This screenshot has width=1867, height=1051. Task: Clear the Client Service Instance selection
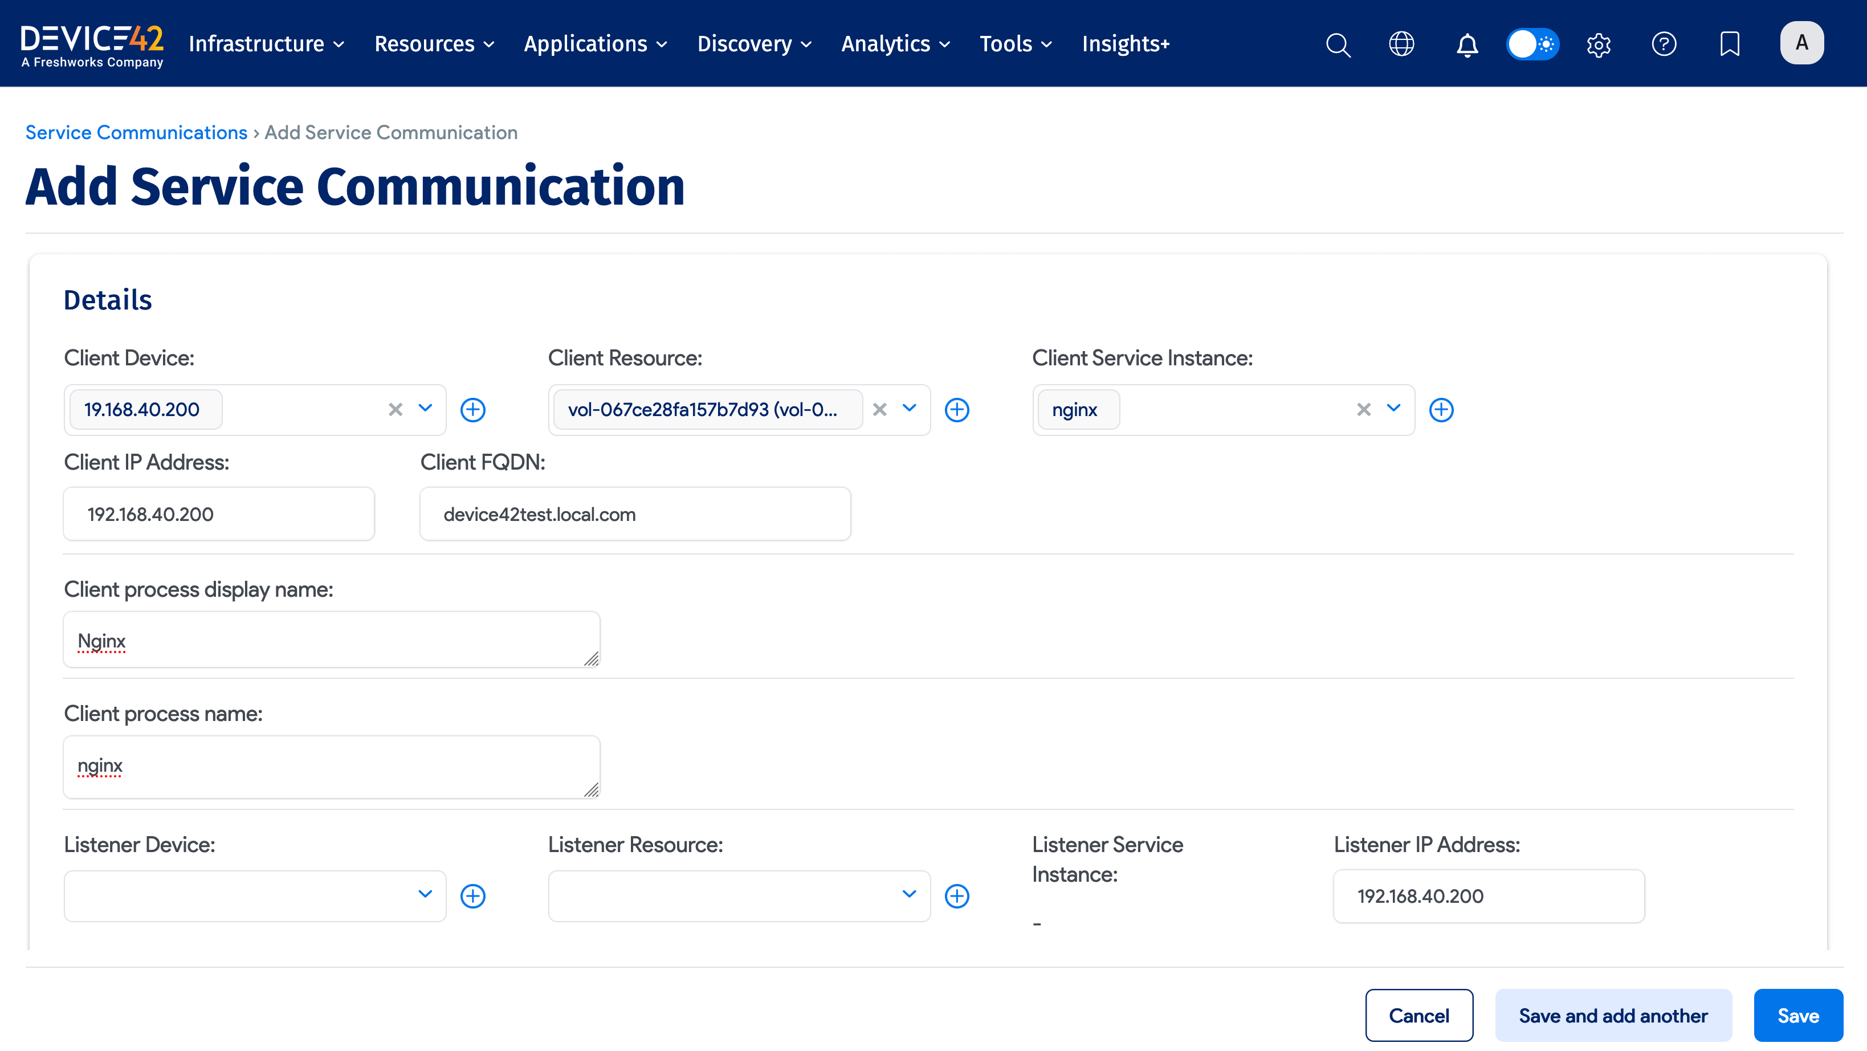click(1363, 410)
